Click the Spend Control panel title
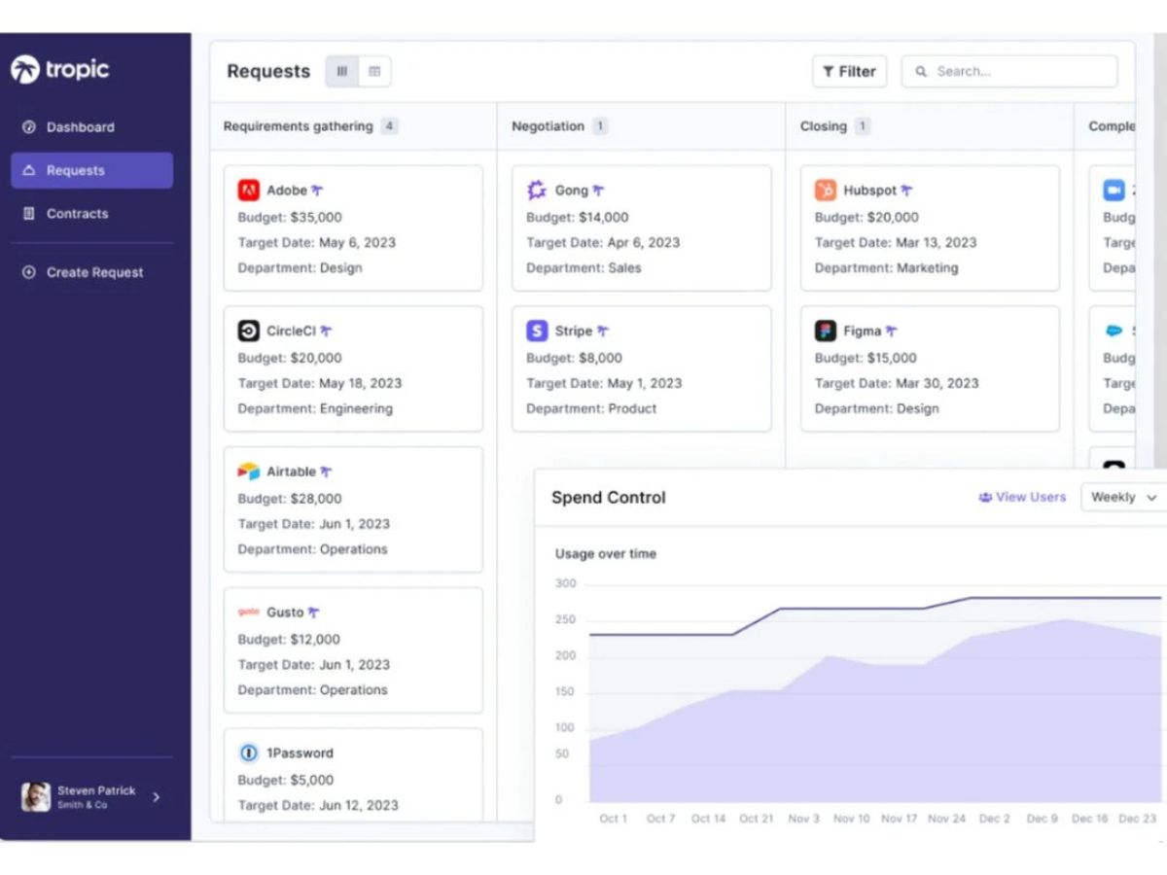Image resolution: width=1167 pixels, height=875 pixels. (x=609, y=498)
